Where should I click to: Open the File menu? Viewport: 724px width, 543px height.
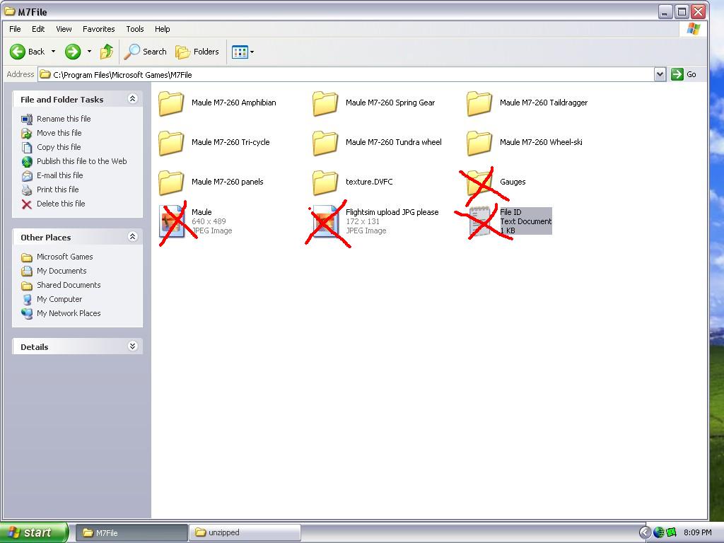click(x=15, y=28)
